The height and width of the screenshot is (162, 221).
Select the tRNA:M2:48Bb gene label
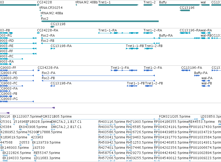pos(86,2)
